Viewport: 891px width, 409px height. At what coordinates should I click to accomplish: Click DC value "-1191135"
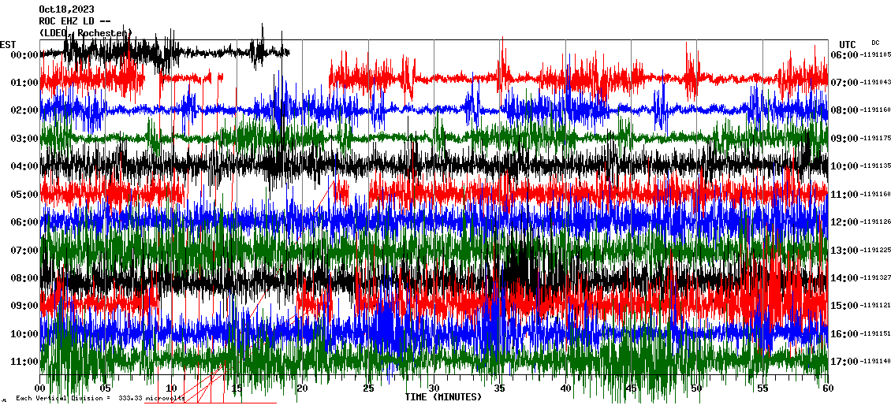pos(874,165)
